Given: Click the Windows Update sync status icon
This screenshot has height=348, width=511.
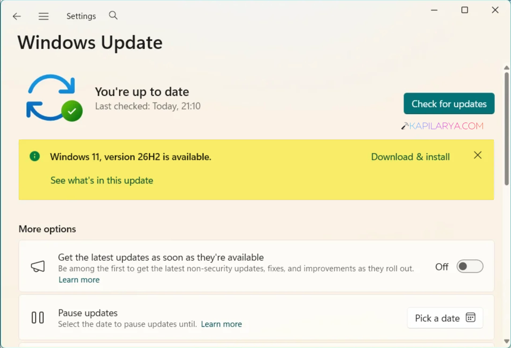Looking at the screenshot, I should click(54, 98).
